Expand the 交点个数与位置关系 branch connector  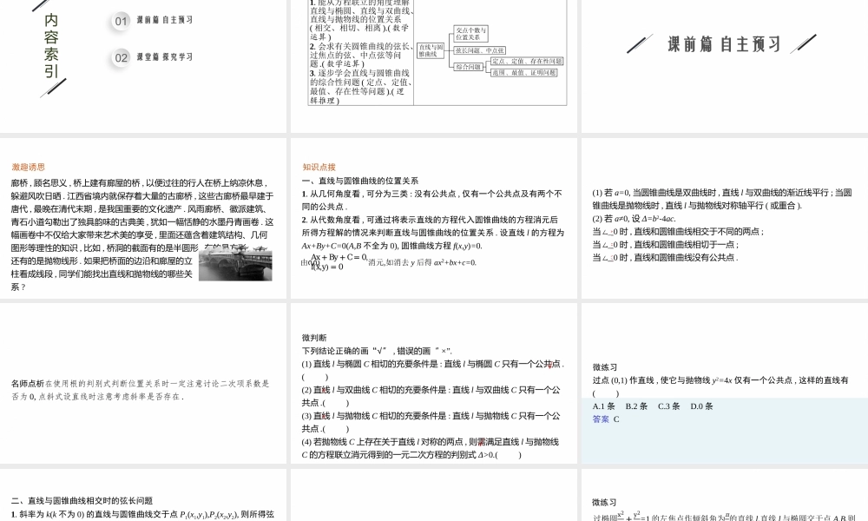pyautogui.click(x=450, y=35)
